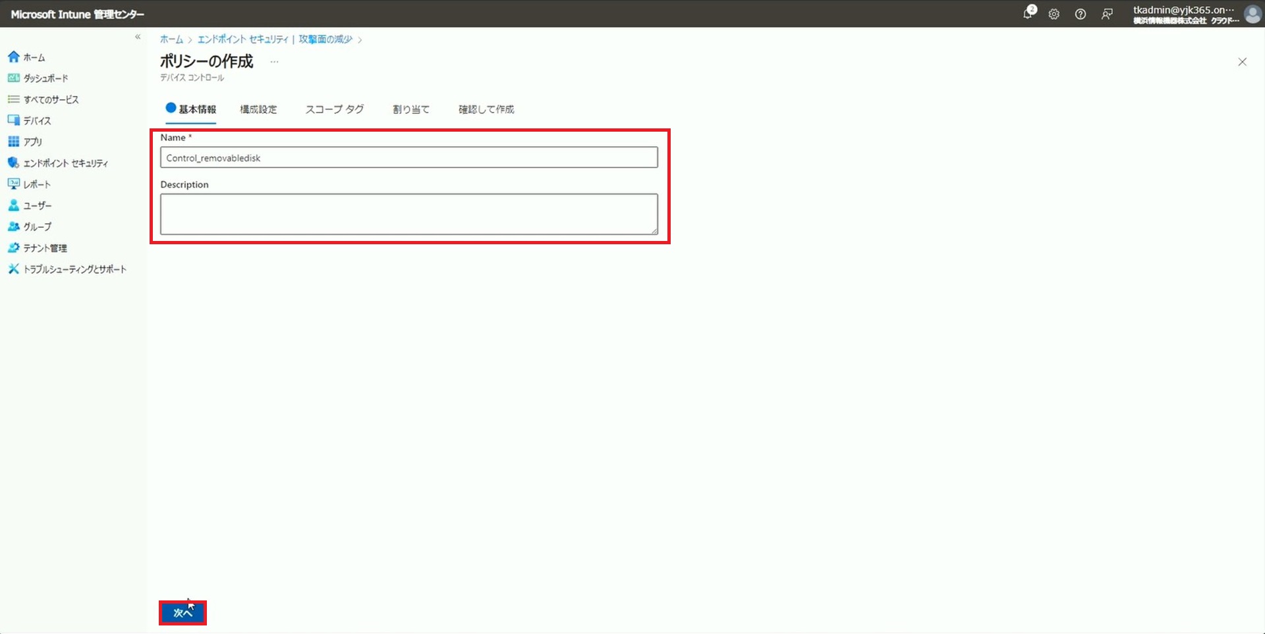
Task: Click into the Description text box
Action: 408,214
